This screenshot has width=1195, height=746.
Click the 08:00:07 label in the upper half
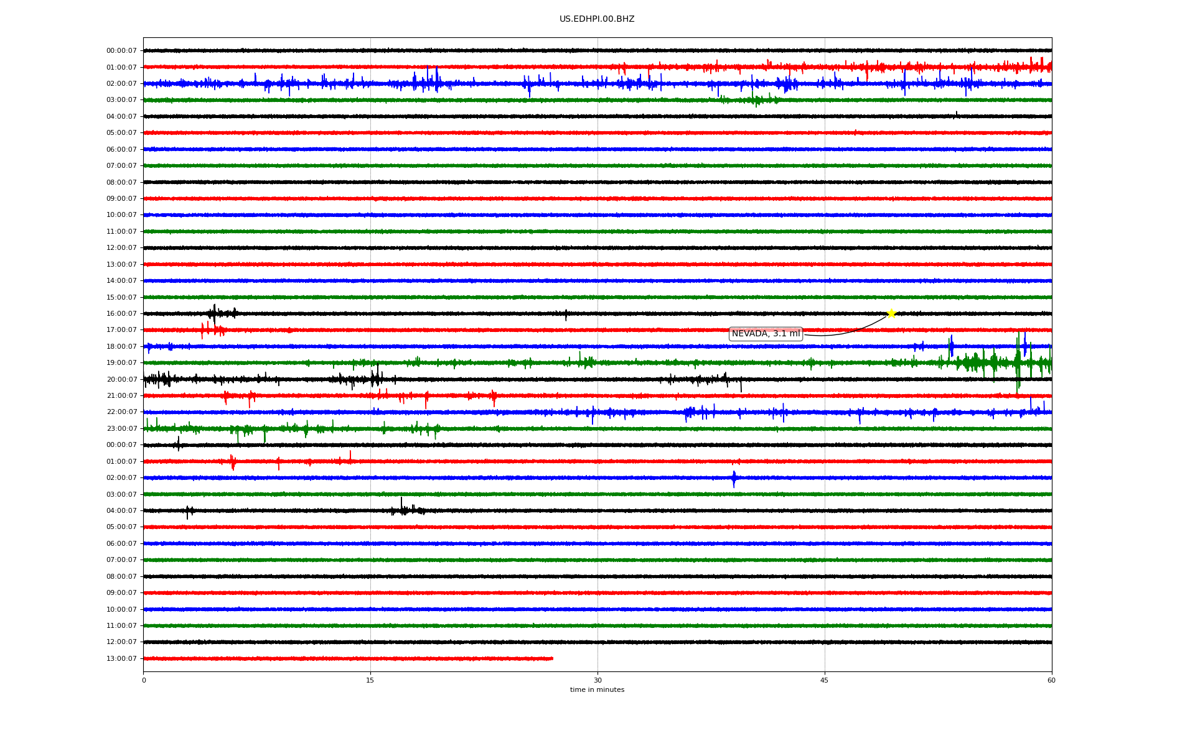tap(121, 183)
